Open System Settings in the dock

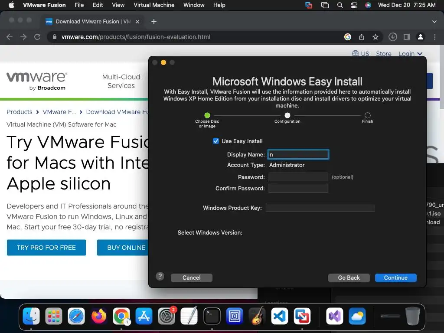166,316
